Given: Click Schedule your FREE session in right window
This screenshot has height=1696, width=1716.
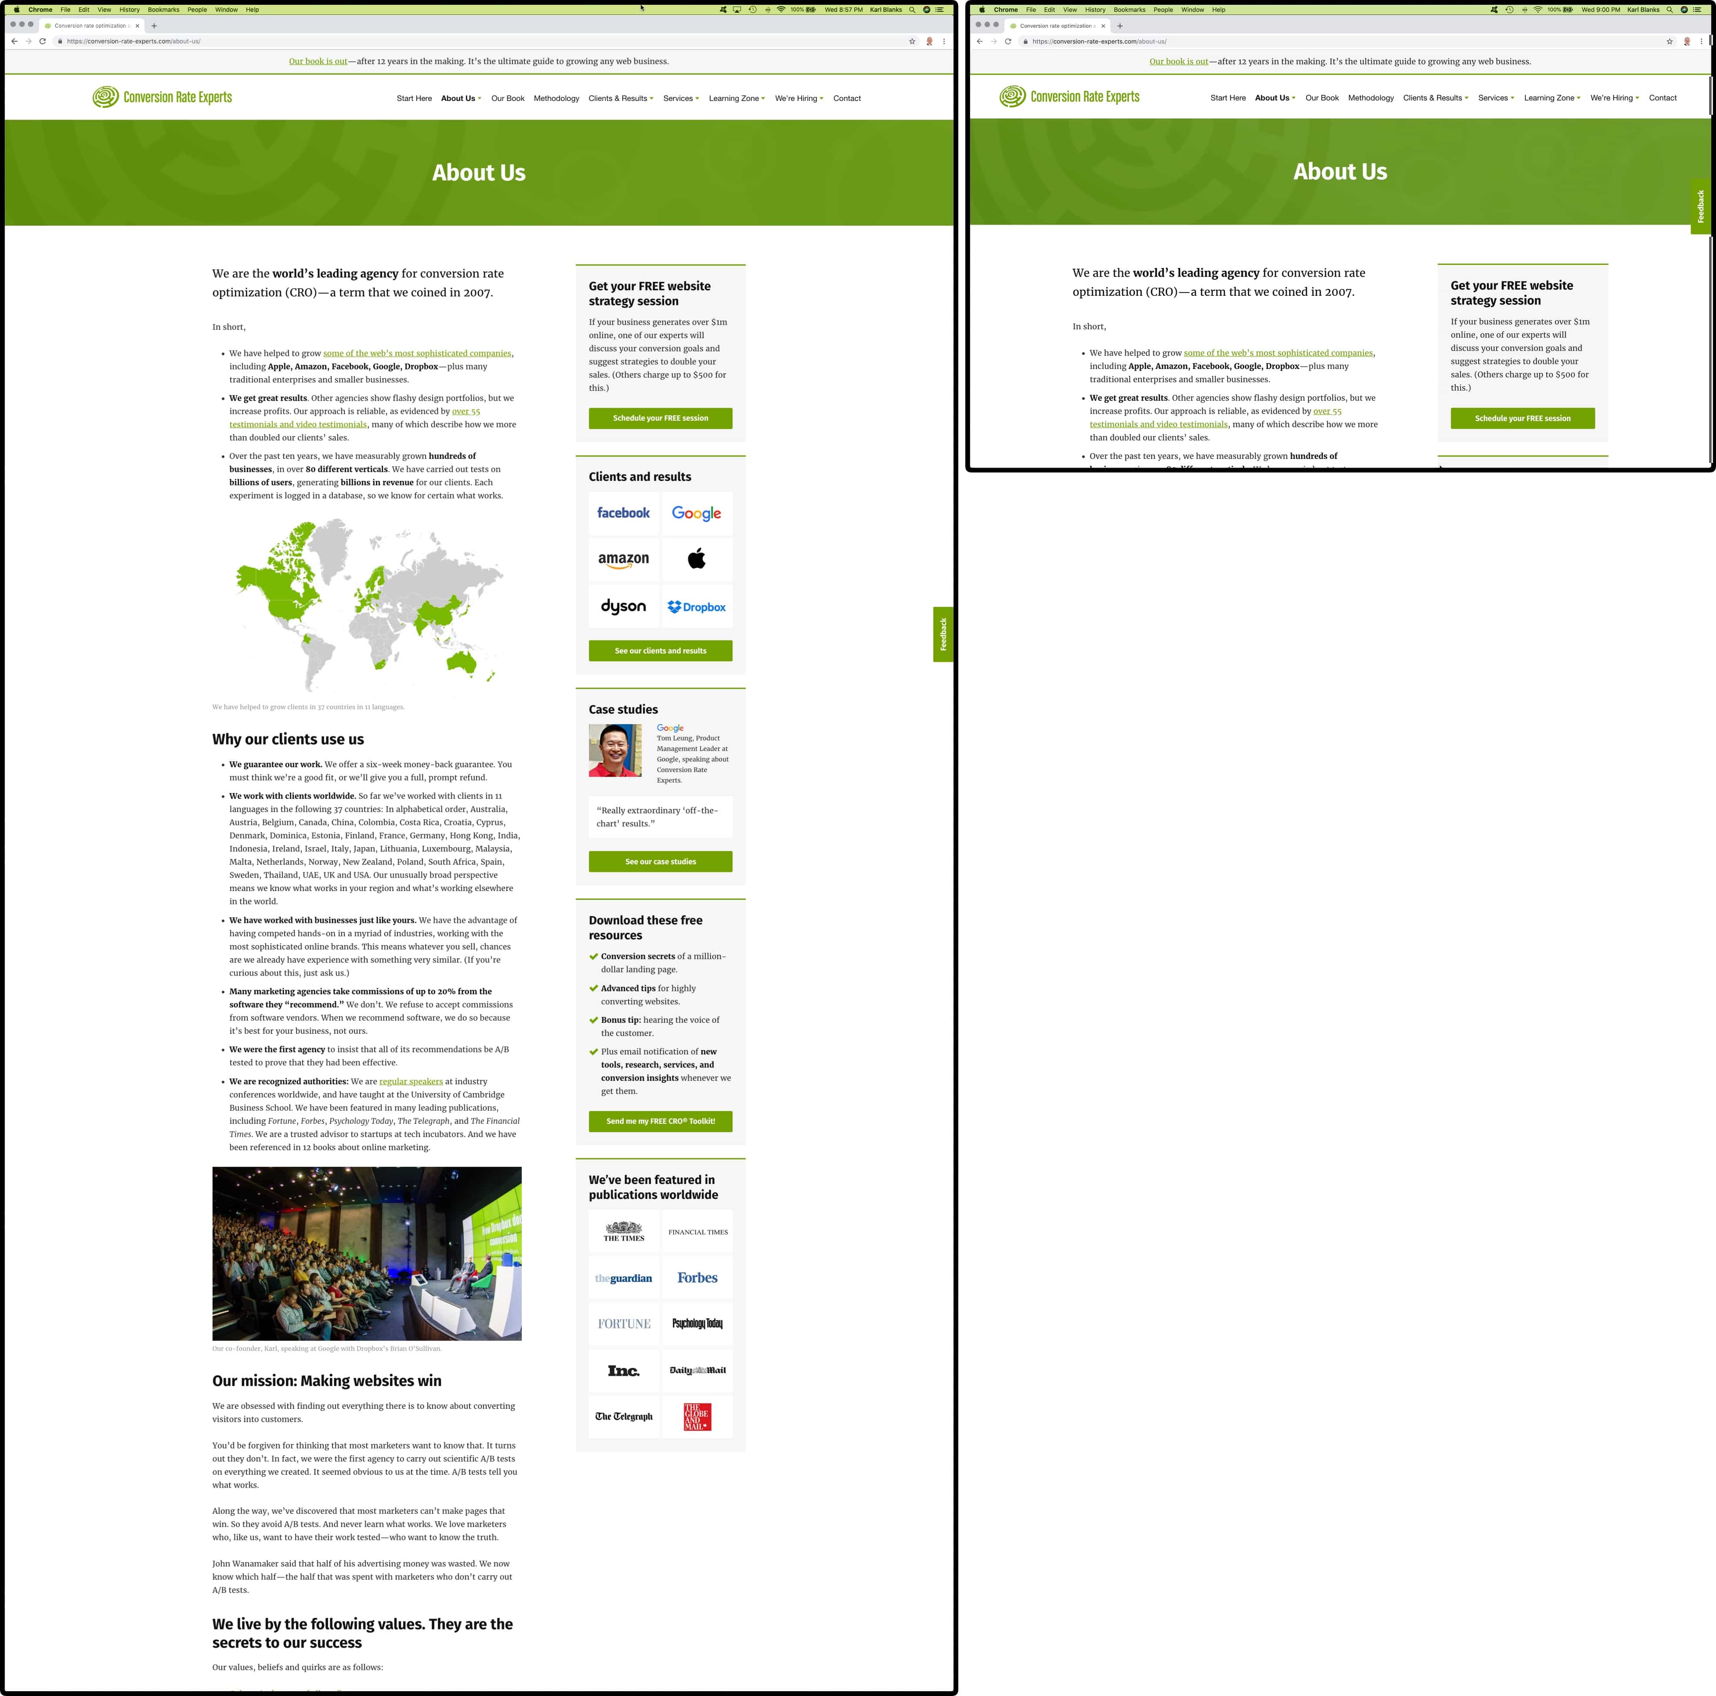Looking at the screenshot, I should pos(1522,418).
